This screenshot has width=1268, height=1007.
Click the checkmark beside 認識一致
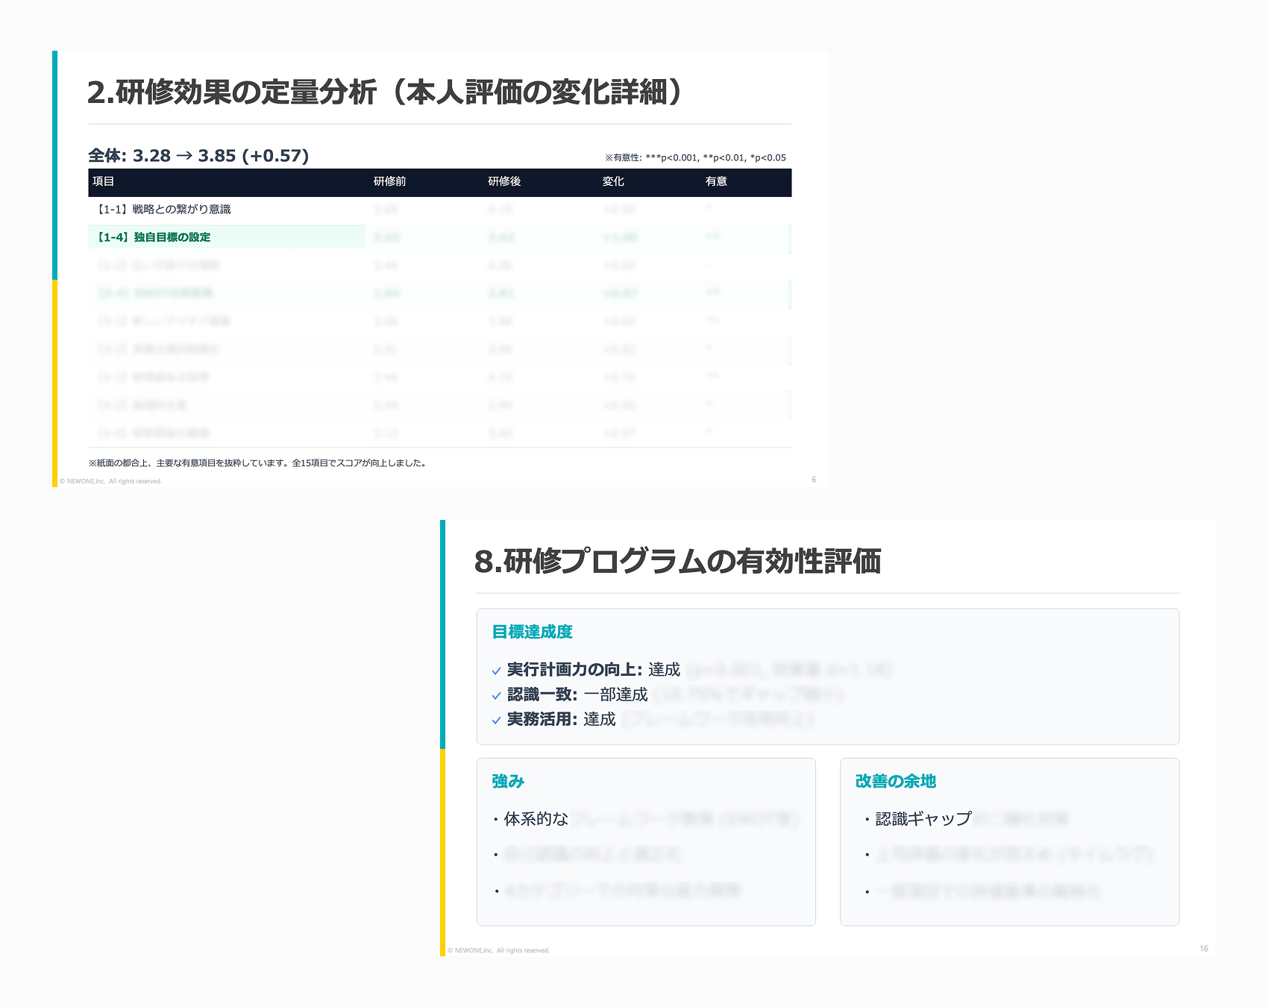point(496,696)
